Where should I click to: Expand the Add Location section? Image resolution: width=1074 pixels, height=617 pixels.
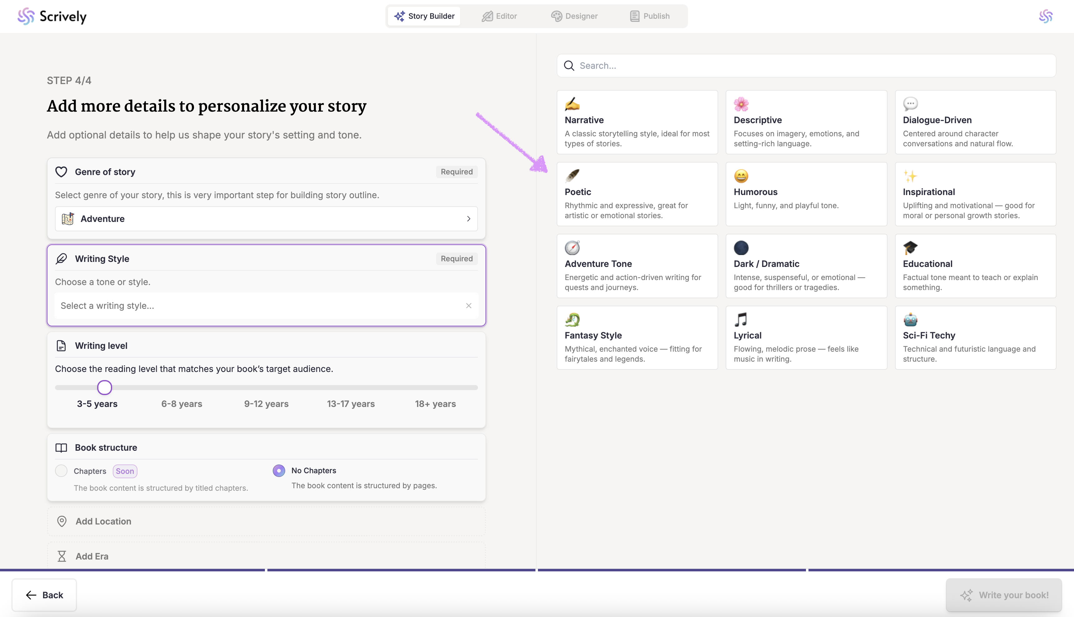click(103, 521)
